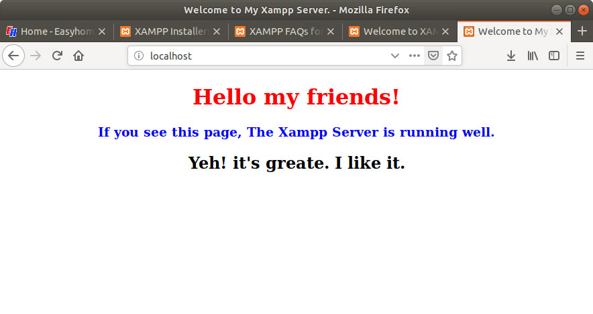Click the forward navigation arrow

[36, 56]
